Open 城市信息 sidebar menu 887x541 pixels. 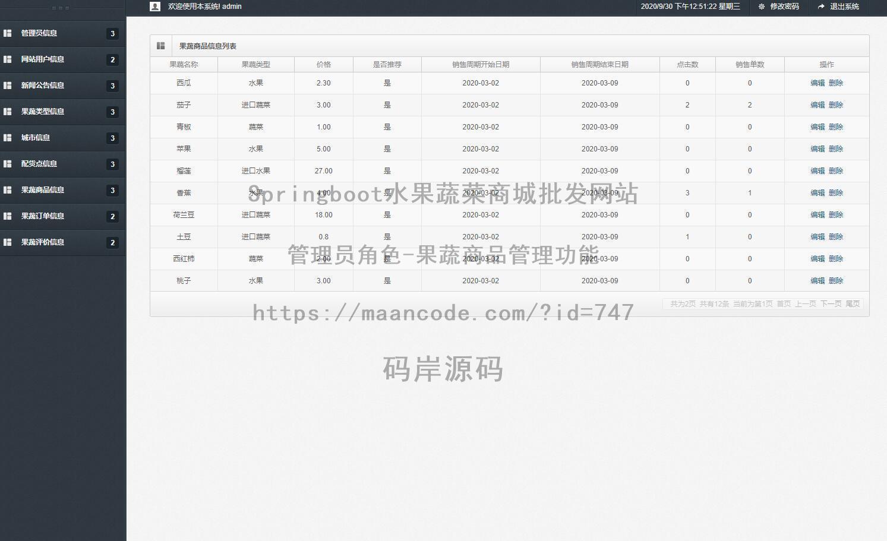62,138
